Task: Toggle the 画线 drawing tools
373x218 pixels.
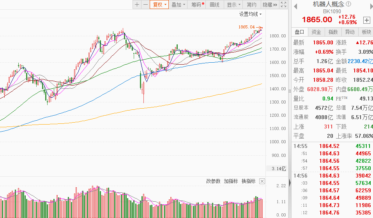Action: point(215,5)
